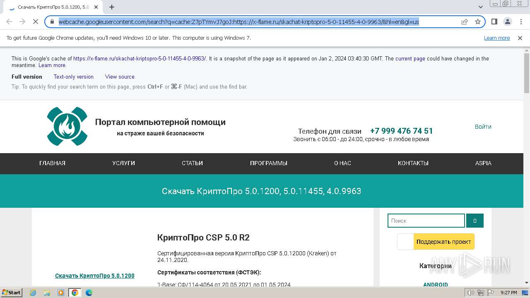Open the Chrome profile avatar
Viewport: 530px width, 298px height.
tap(507, 22)
